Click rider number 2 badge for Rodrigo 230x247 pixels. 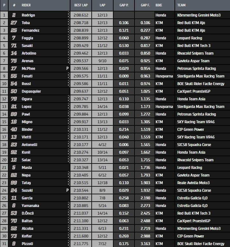(x=14, y=15)
